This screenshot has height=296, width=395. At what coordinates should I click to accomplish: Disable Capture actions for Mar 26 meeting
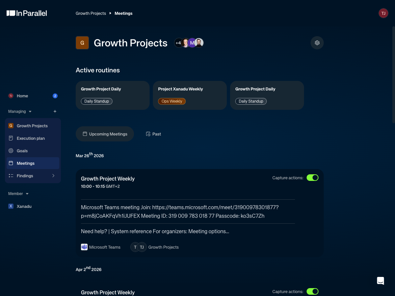coord(312,178)
